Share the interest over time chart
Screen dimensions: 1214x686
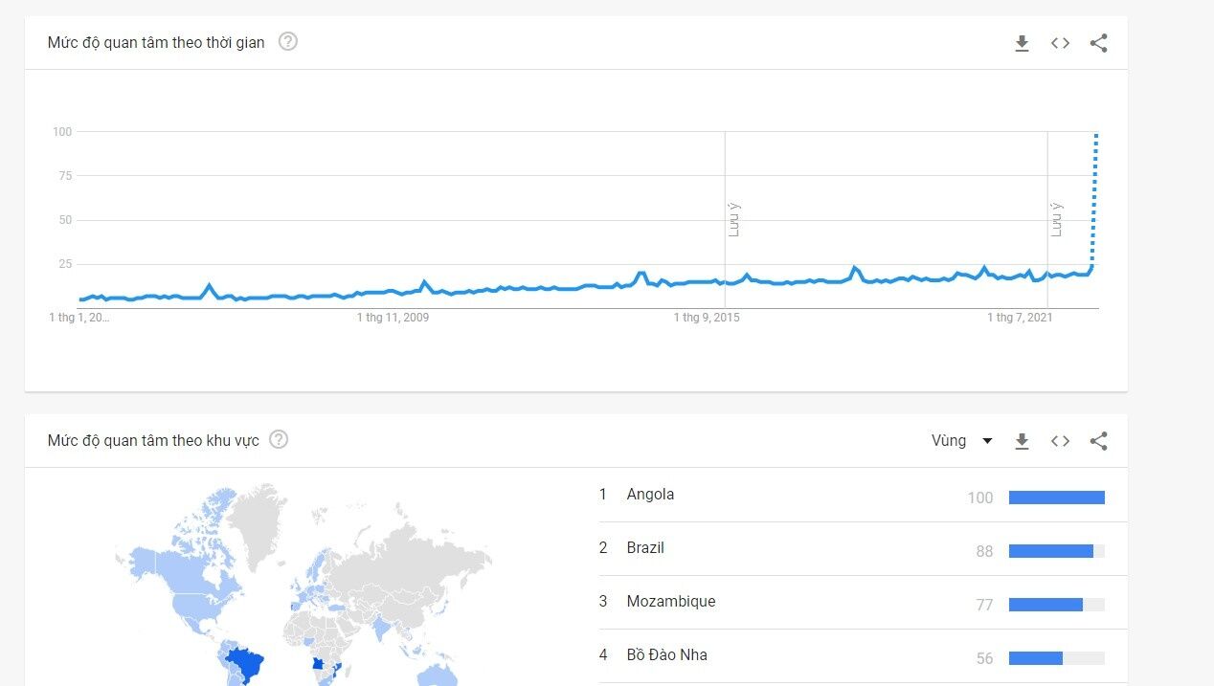coord(1098,43)
